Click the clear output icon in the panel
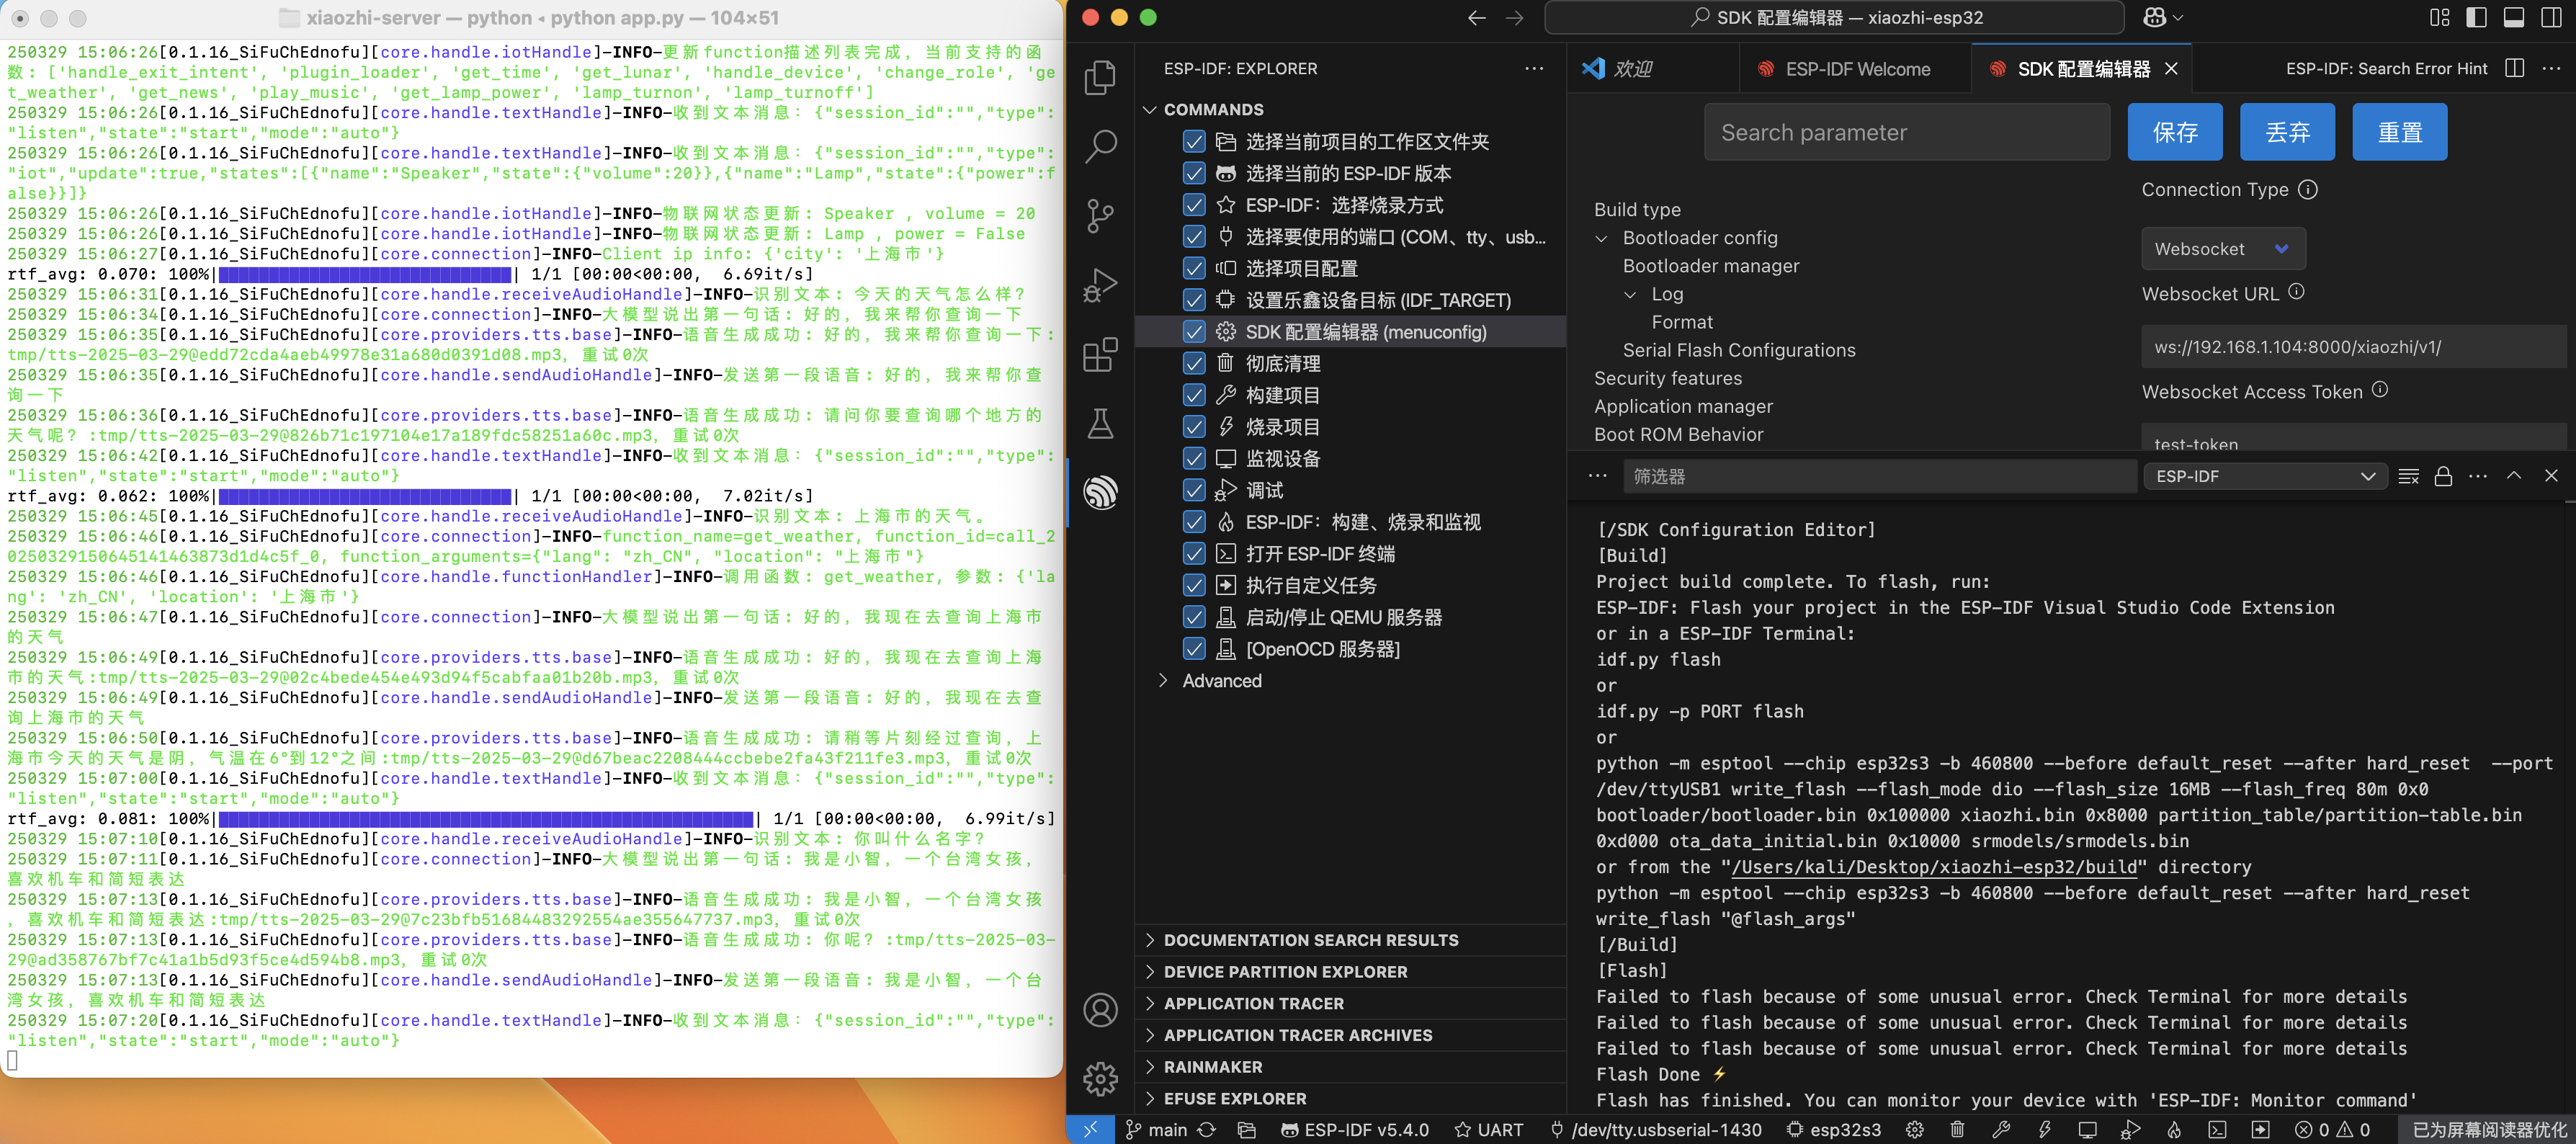Viewport: 2576px width, 1144px height. coord(2408,476)
